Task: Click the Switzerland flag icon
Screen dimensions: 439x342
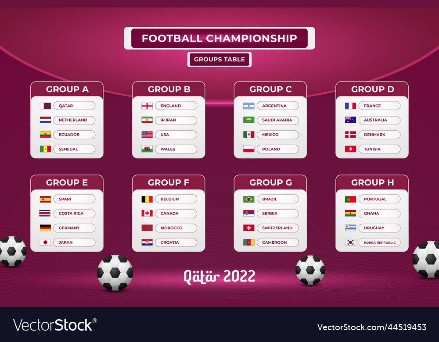Action: pyautogui.click(x=248, y=228)
